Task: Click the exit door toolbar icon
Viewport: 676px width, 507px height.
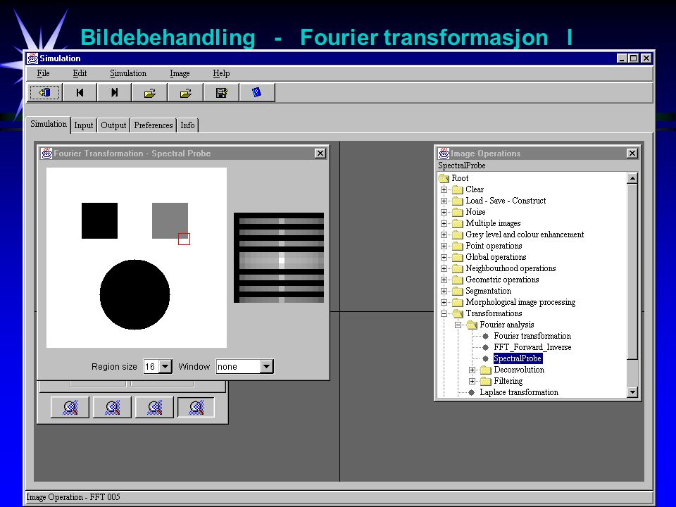Action: coord(45,93)
